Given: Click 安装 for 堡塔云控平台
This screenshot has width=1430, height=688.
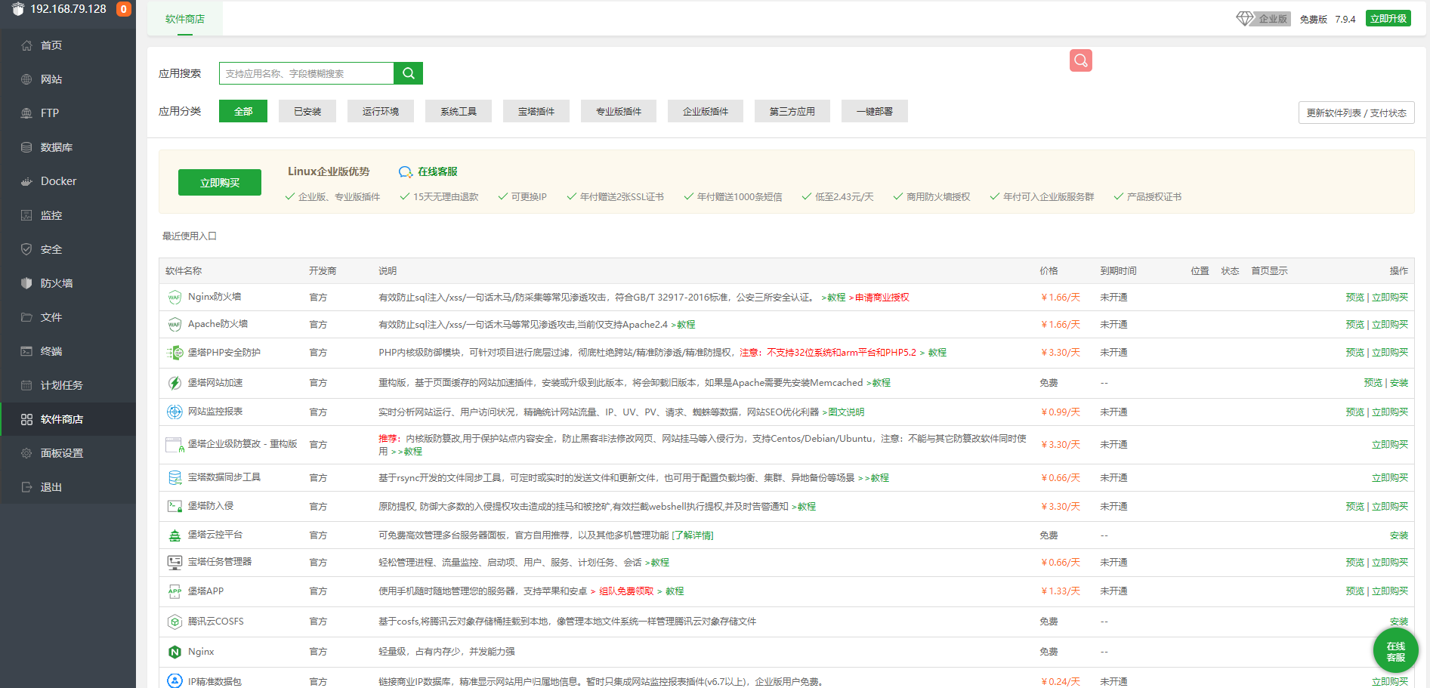Looking at the screenshot, I should click(x=1399, y=535).
